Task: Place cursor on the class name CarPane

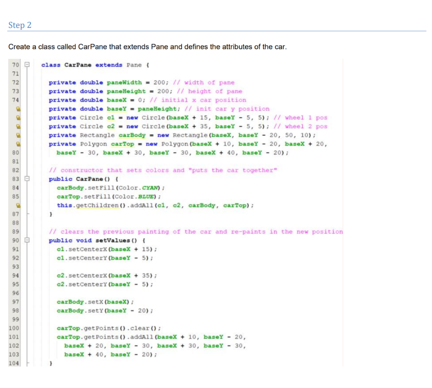Action: (78, 64)
